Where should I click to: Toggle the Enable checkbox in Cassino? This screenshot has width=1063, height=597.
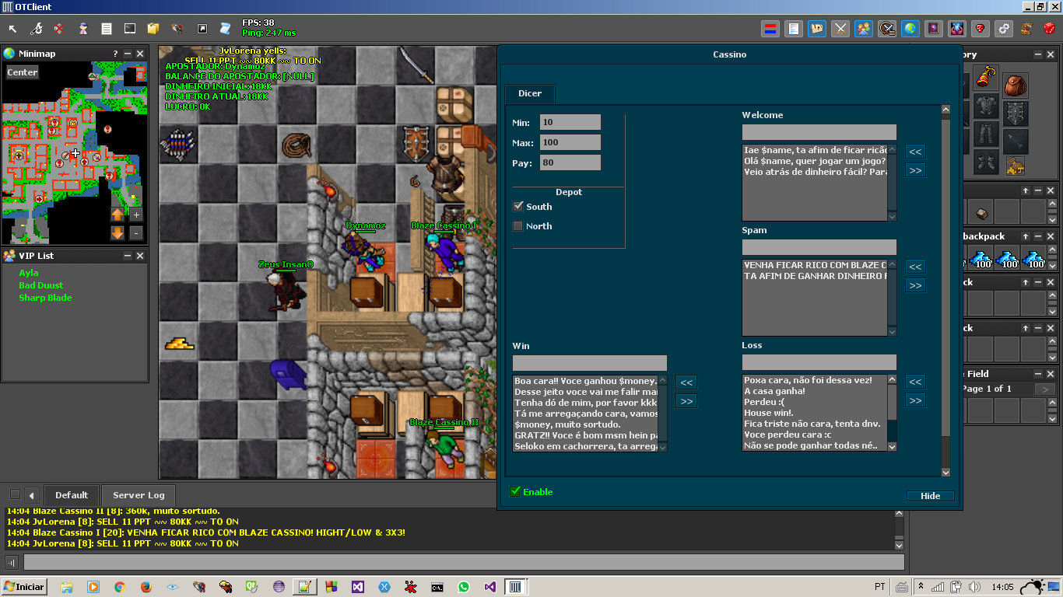pos(515,491)
